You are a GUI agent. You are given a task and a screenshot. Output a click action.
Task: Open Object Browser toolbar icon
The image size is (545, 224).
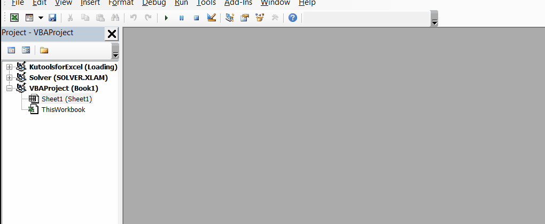260,18
